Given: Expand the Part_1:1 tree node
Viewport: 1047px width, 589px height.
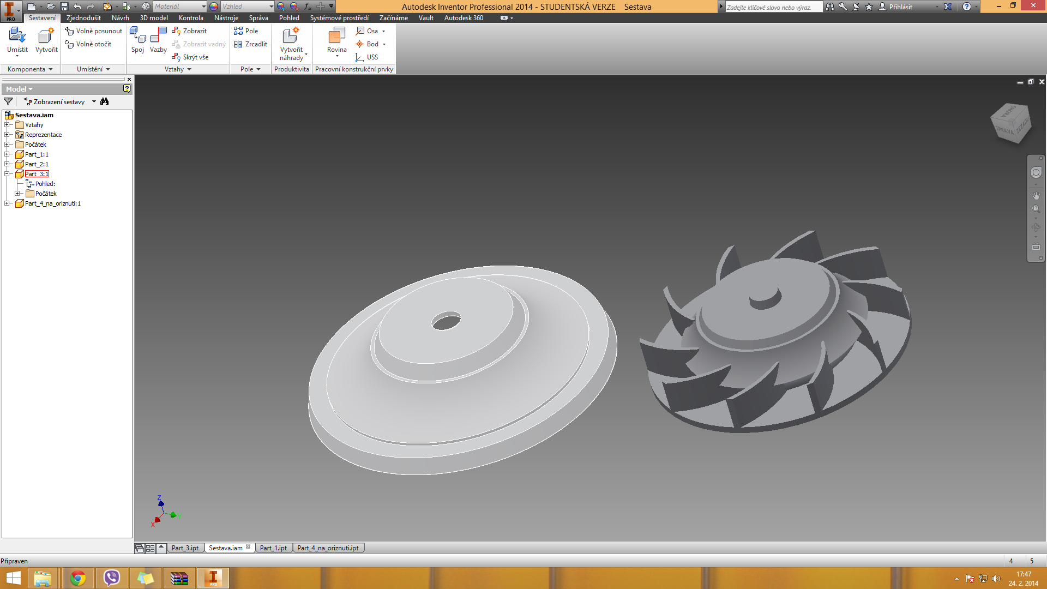Looking at the screenshot, I should [7, 154].
